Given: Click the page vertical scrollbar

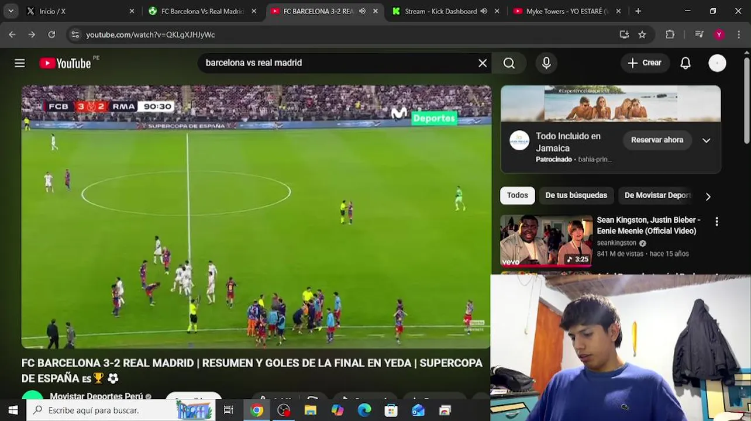Looking at the screenshot, I should (747, 99).
